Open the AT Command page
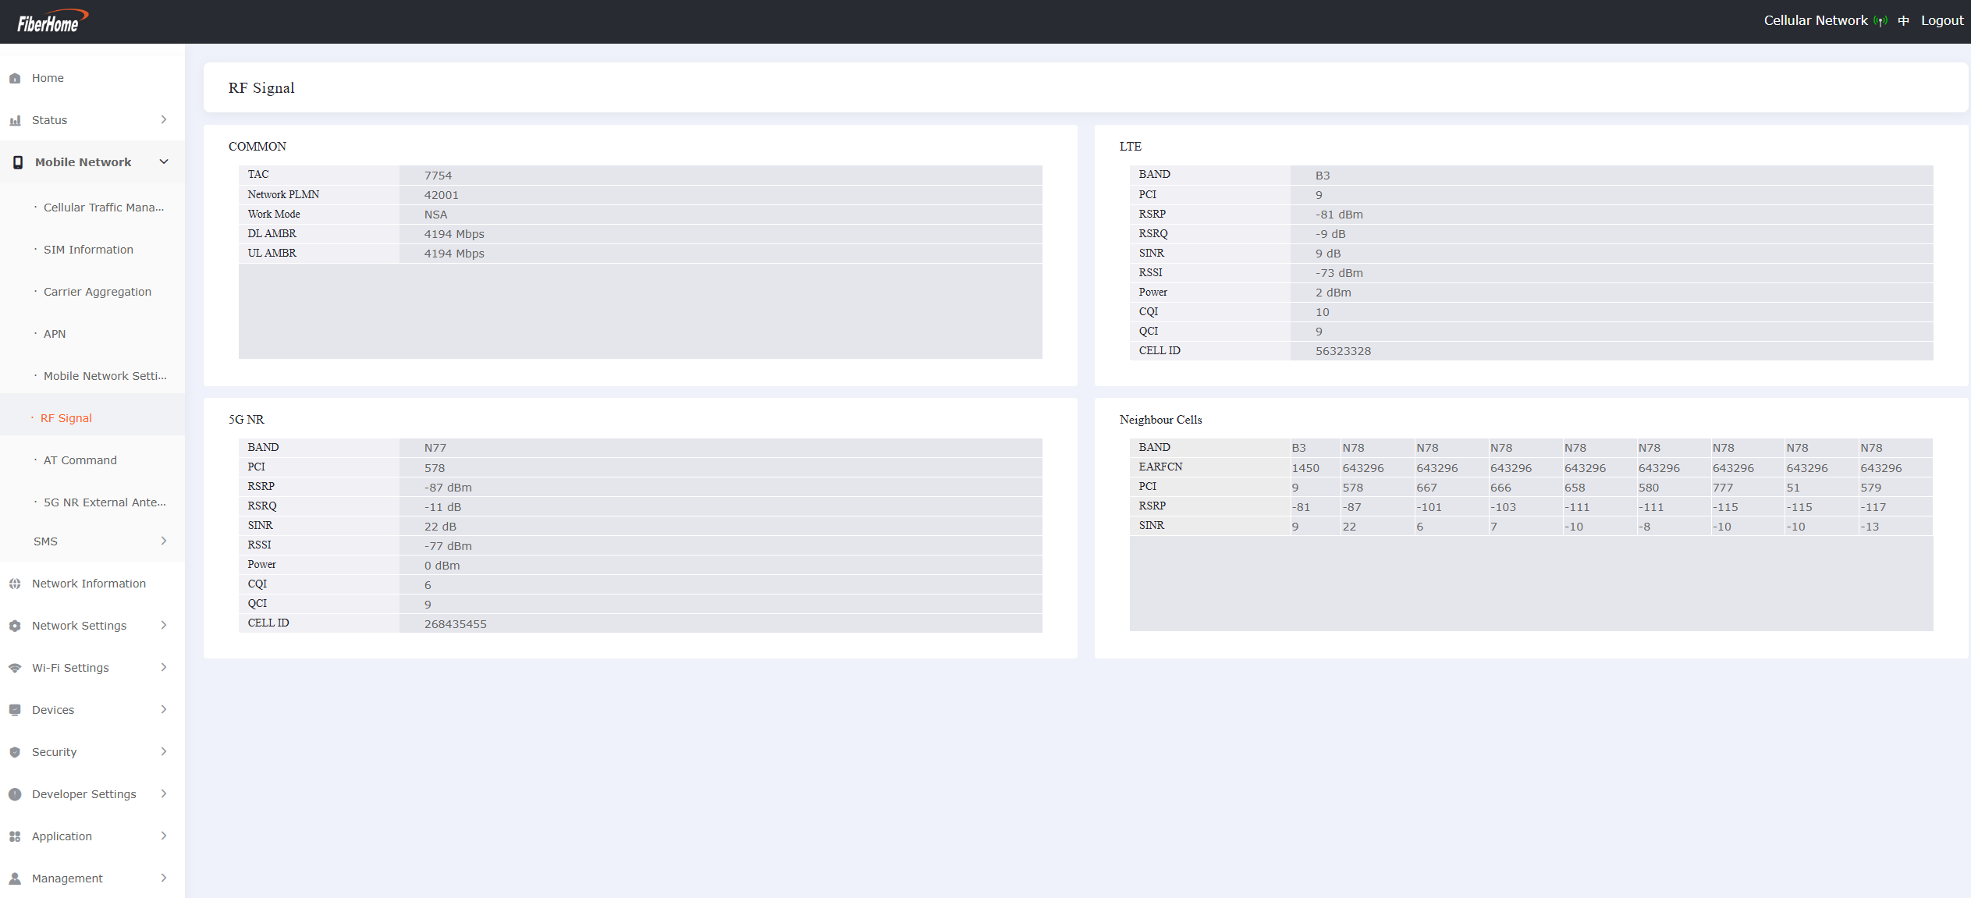The image size is (1971, 898). pyautogui.click(x=80, y=460)
